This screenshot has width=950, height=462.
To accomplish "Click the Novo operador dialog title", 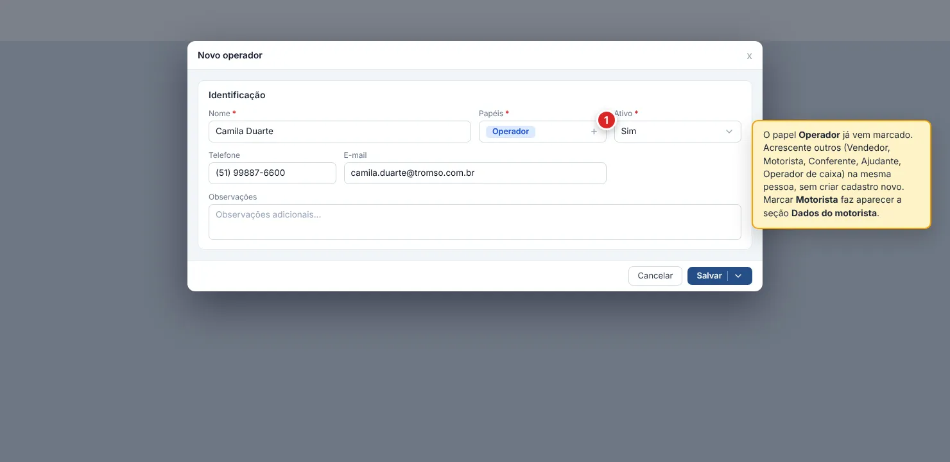I will [x=230, y=56].
